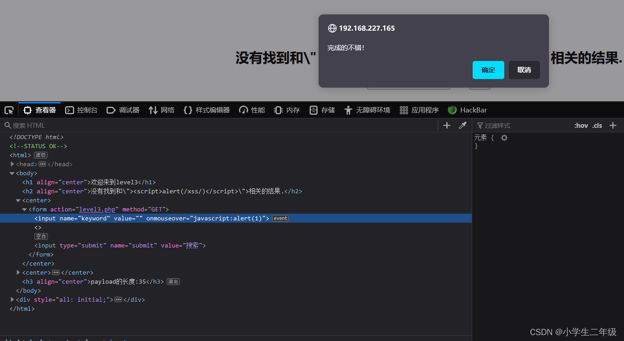Click the add new rule plus icon
This screenshot has width=624, height=341.
click(613, 125)
